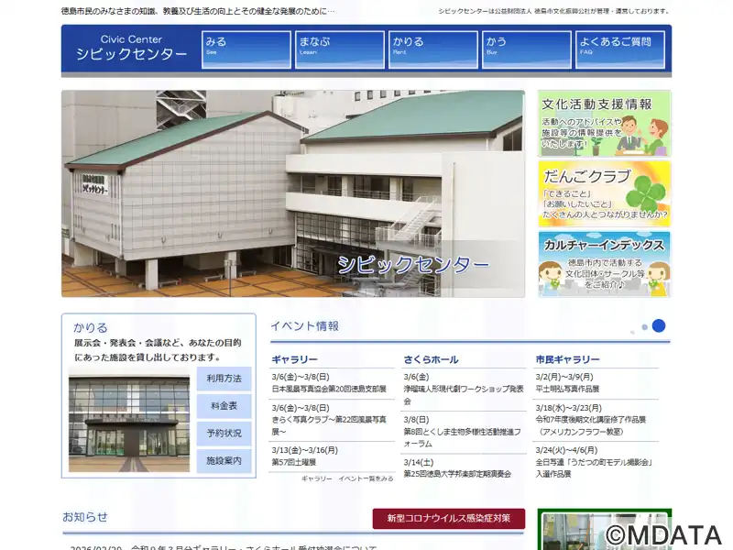The height and width of the screenshot is (550, 733).
Task: Open the まなぶ (Learn) menu tab
Action: tap(340, 49)
